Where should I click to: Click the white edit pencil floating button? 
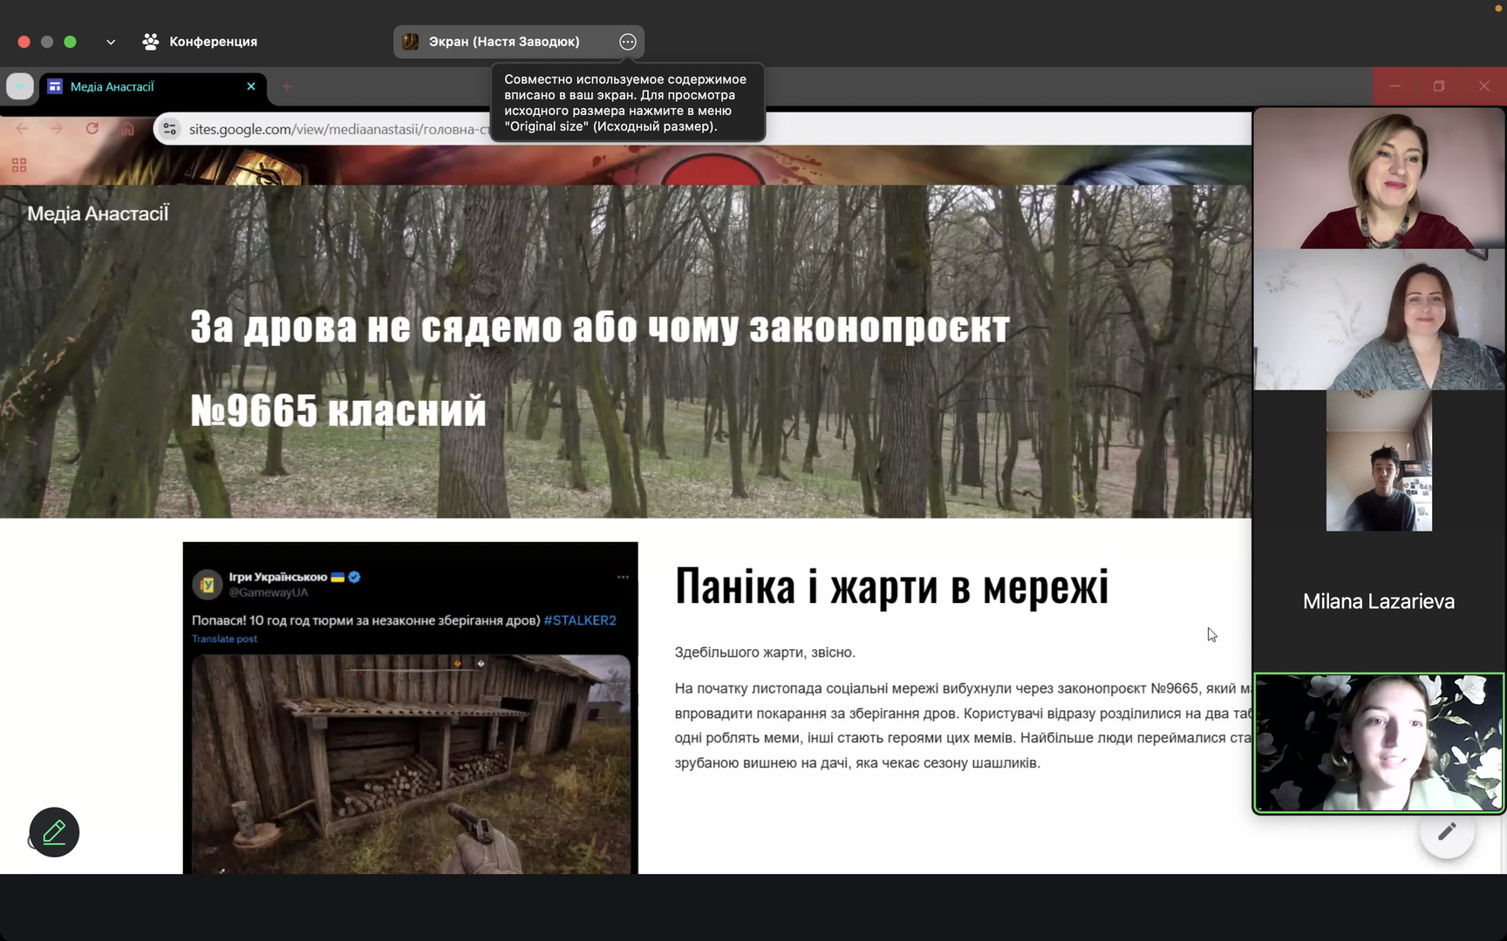(1447, 832)
